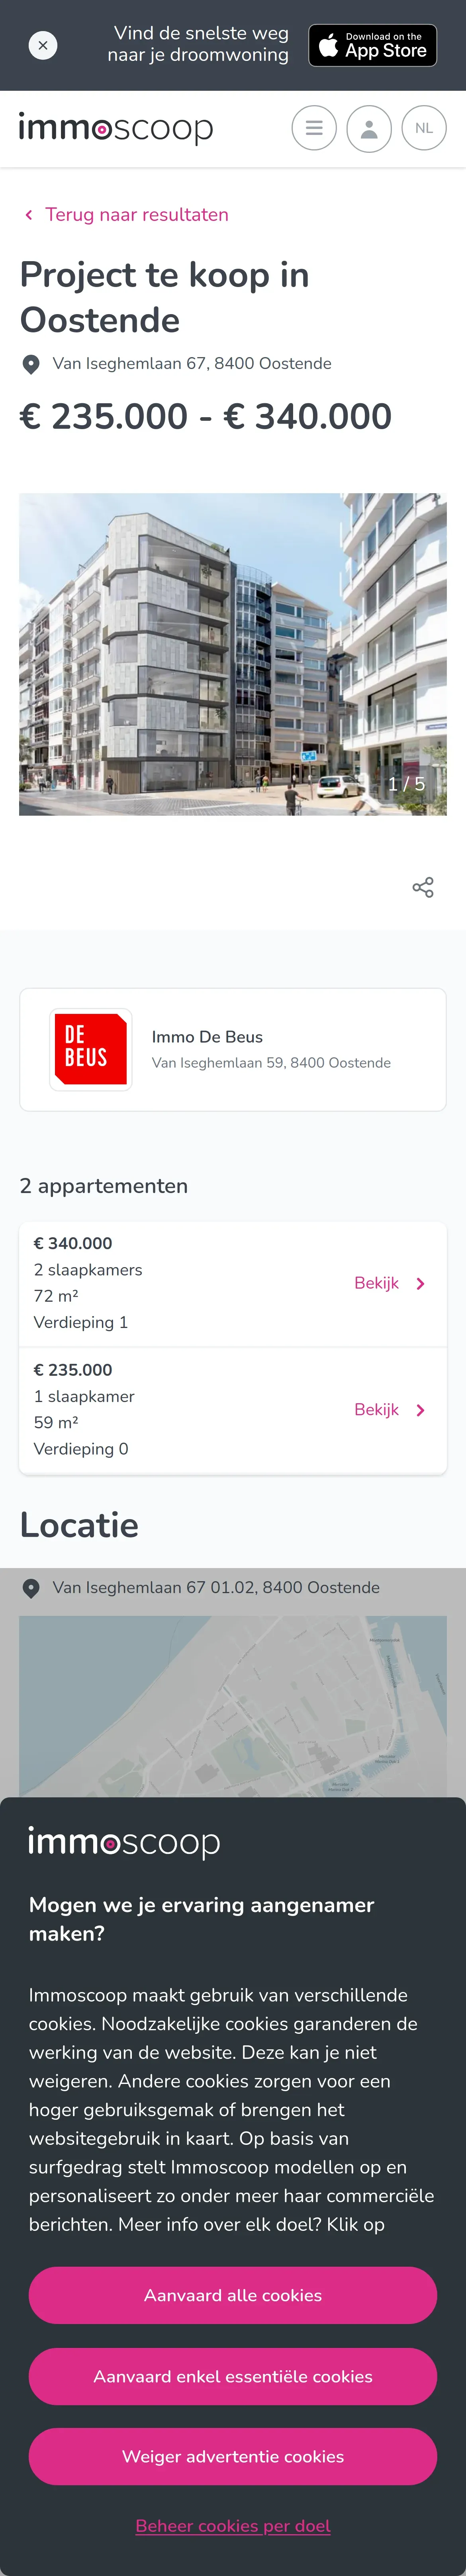
Task: Click chevron arrow of €235.000 apartment
Action: coord(421,1410)
